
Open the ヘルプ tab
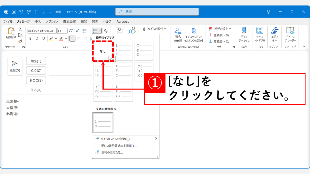107,21
